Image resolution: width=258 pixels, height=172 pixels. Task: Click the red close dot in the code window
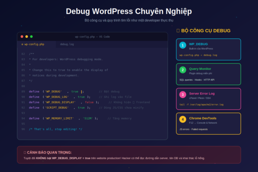pos(22,37)
